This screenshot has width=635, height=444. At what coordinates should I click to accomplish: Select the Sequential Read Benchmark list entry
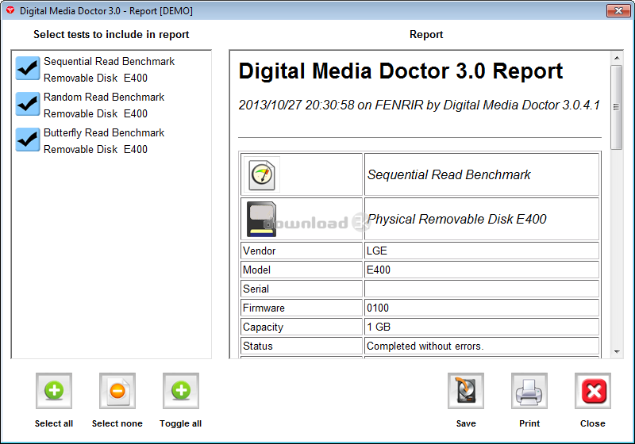coord(110,70)
